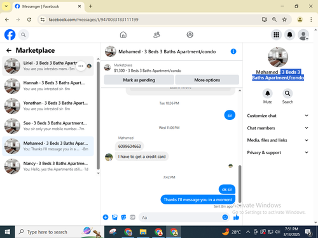Open the Facebook logo home link
The height and width of the screenshot is (238, 318).
10,35
